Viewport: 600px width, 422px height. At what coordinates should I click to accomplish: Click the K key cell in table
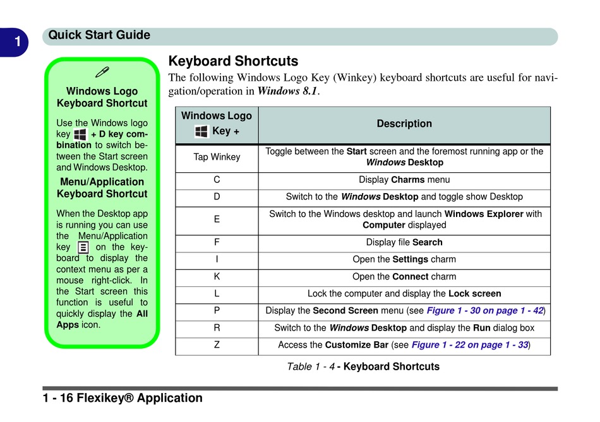tap(217, 277)
